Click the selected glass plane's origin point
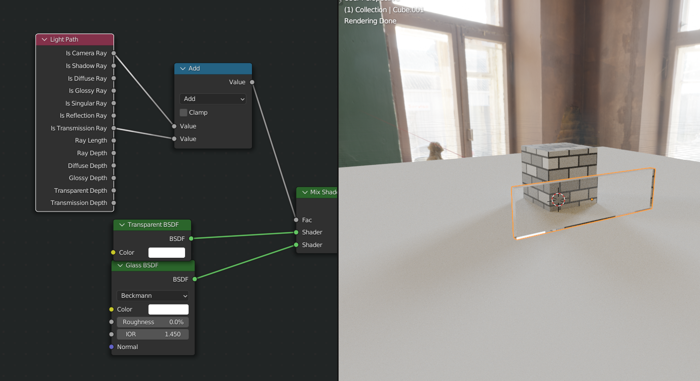Image resolution: width=700 pixels, height=381 pixels. [x=592, y=199]
